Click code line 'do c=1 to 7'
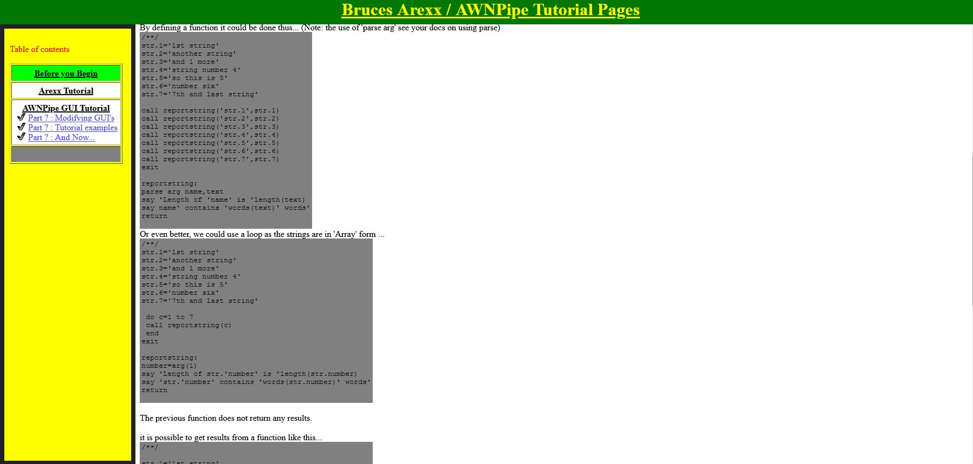This screenshot has width=973, height=464. click(x=170, y=317)
